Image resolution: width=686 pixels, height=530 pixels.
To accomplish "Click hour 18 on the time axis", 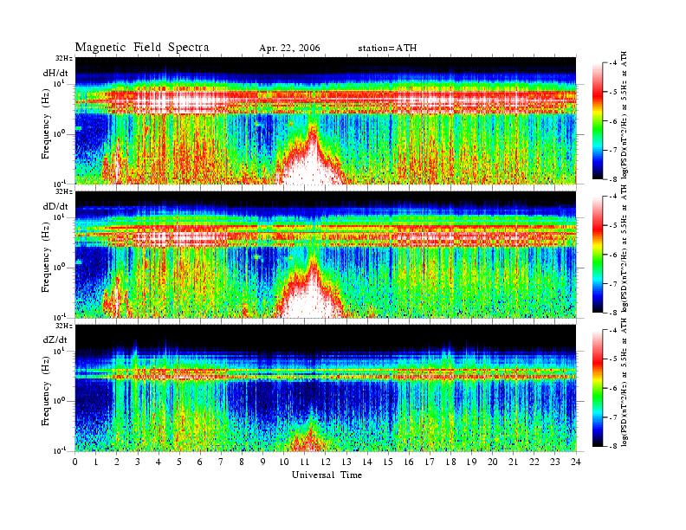I will pos(450,462).
